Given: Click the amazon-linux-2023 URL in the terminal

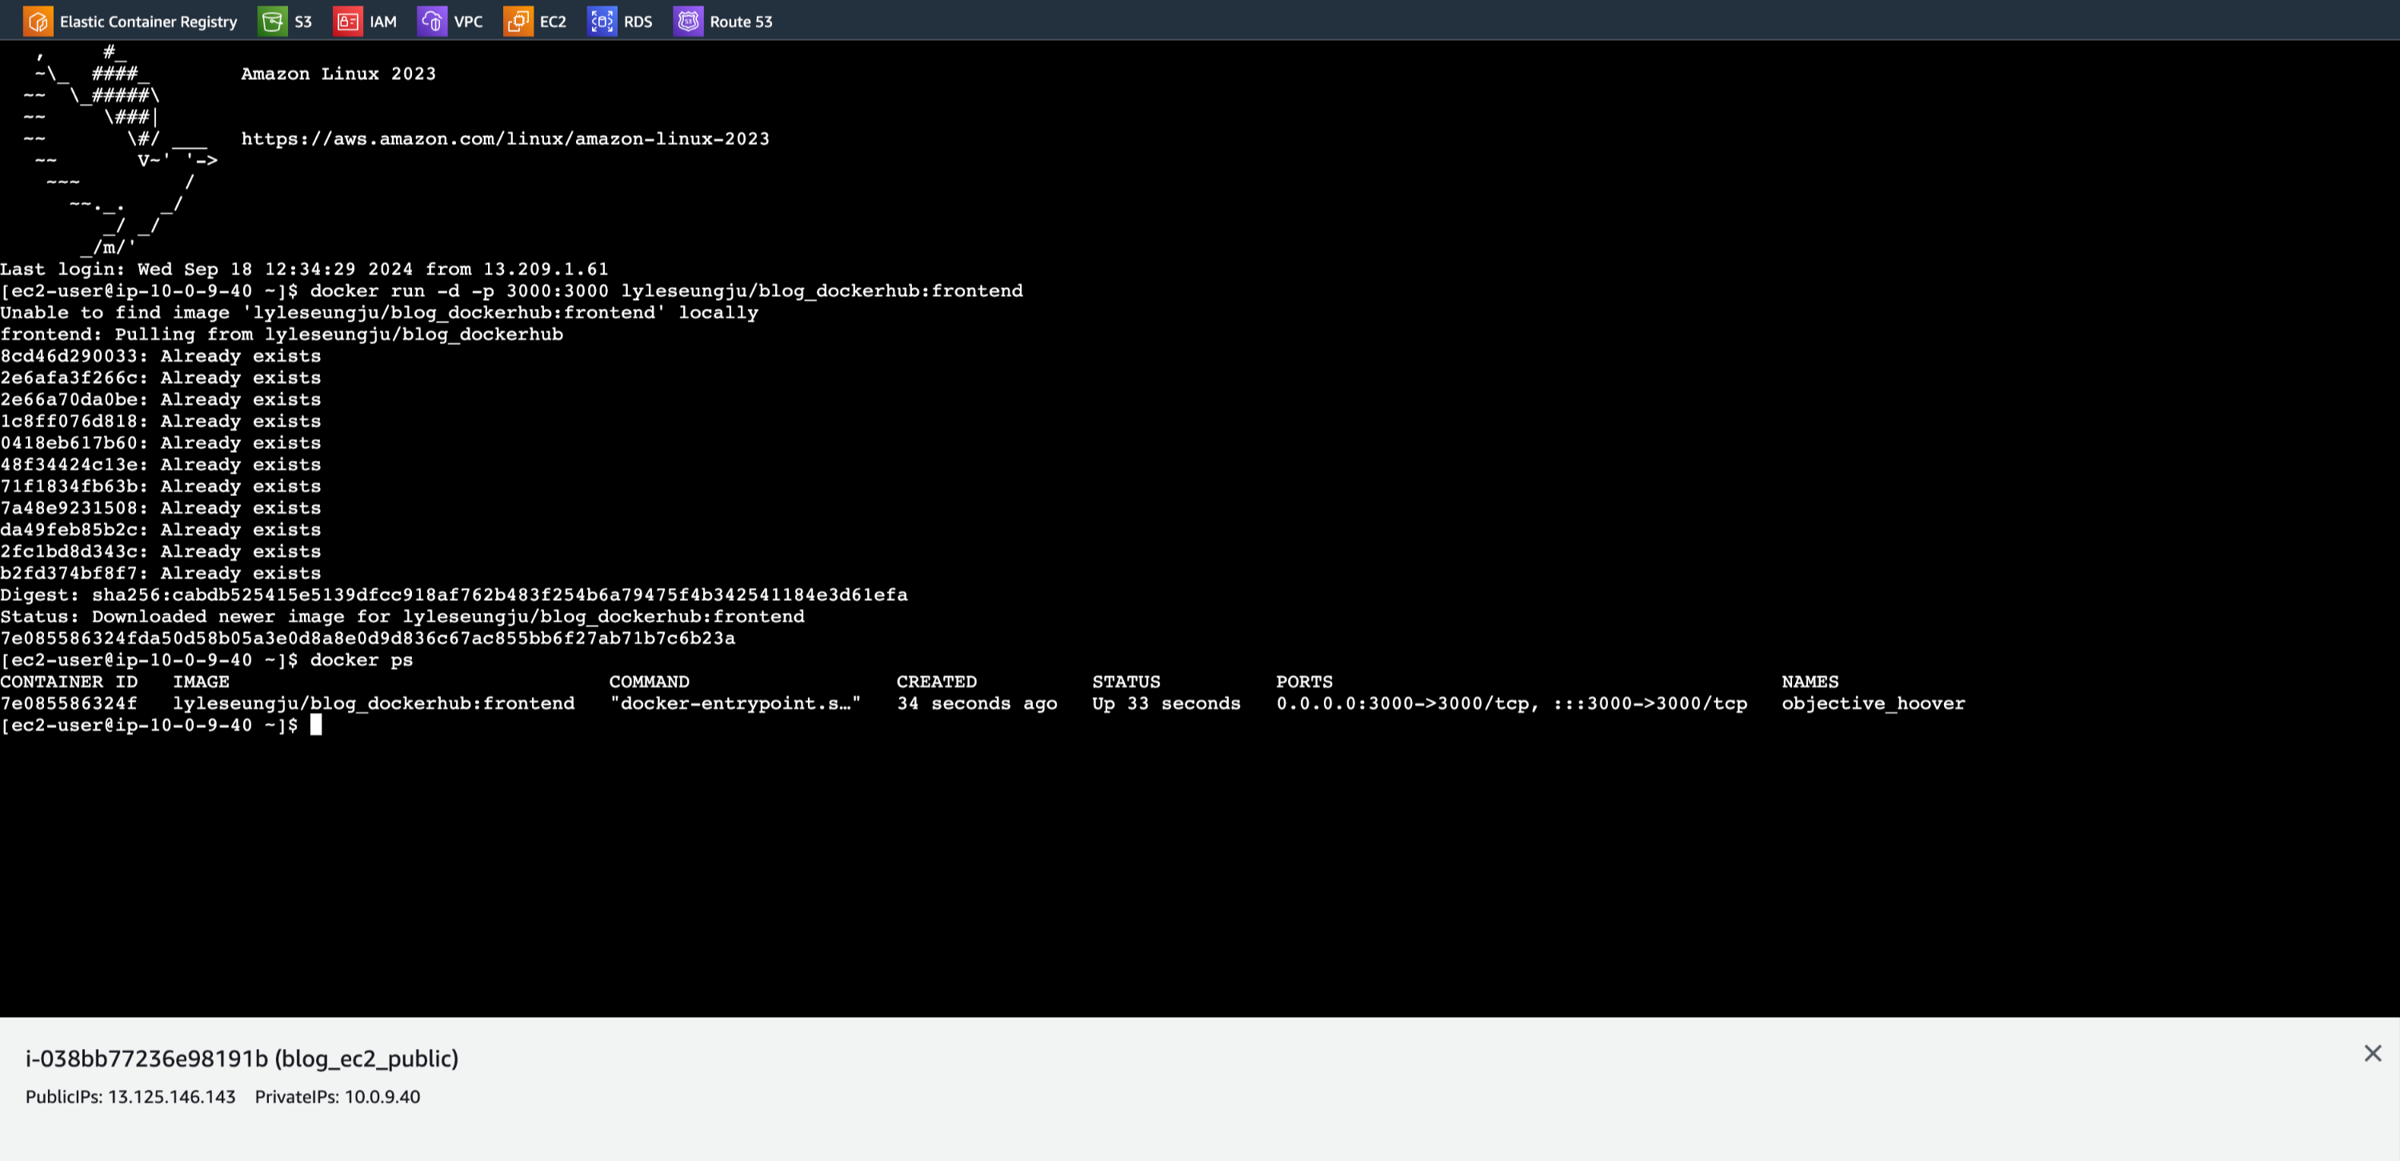Looking at the screenshot, I should 505,139.
